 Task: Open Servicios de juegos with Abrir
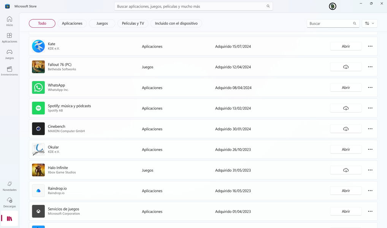[x=346, y=211]
